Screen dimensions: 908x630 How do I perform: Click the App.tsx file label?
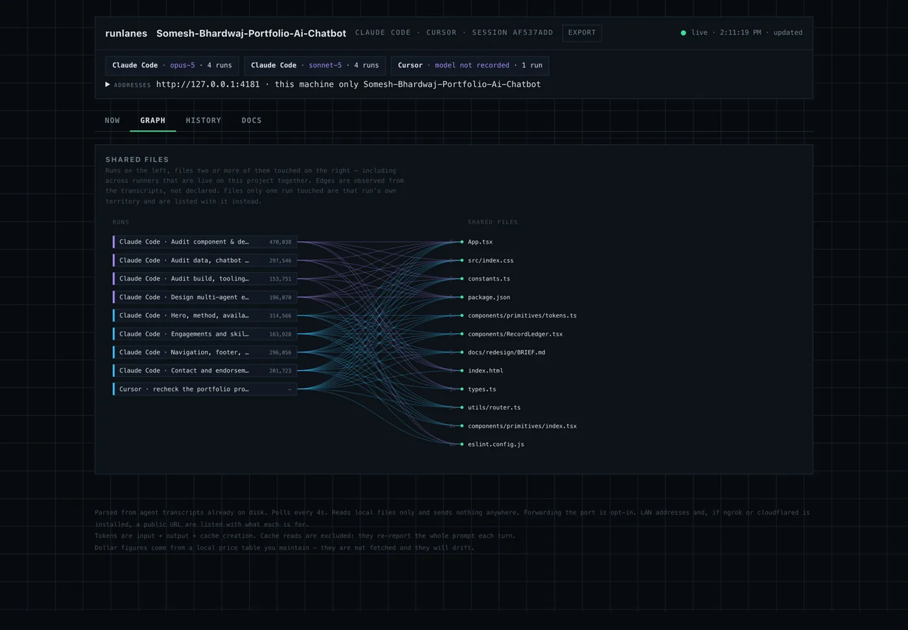click(x=480, y=242)
